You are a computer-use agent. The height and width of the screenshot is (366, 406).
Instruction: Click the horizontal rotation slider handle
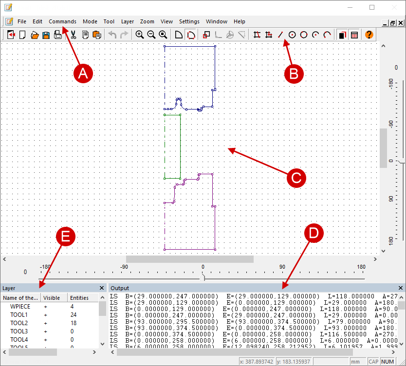pos(203,277)
